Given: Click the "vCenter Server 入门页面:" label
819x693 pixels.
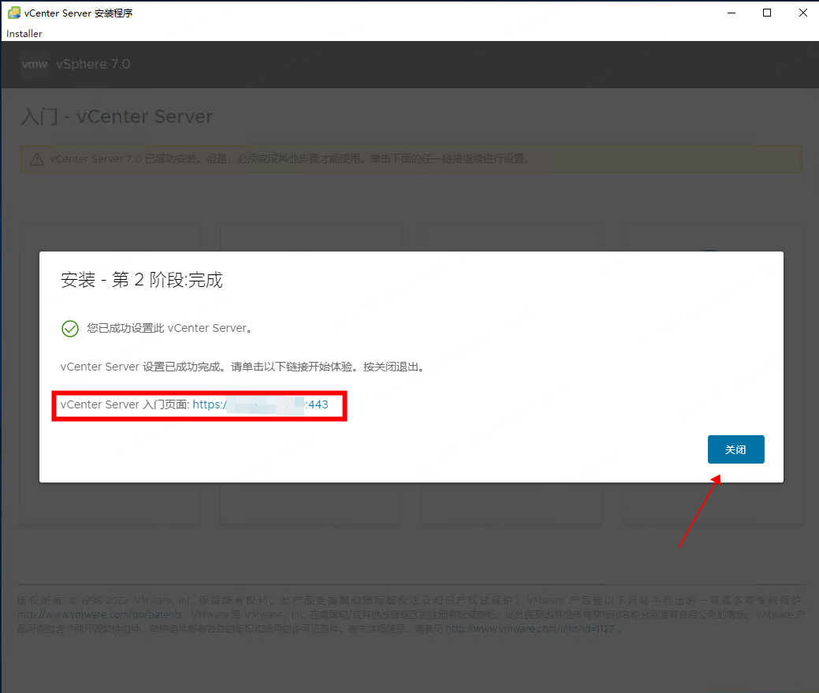Looking at the screenshot, I should 125,404.
